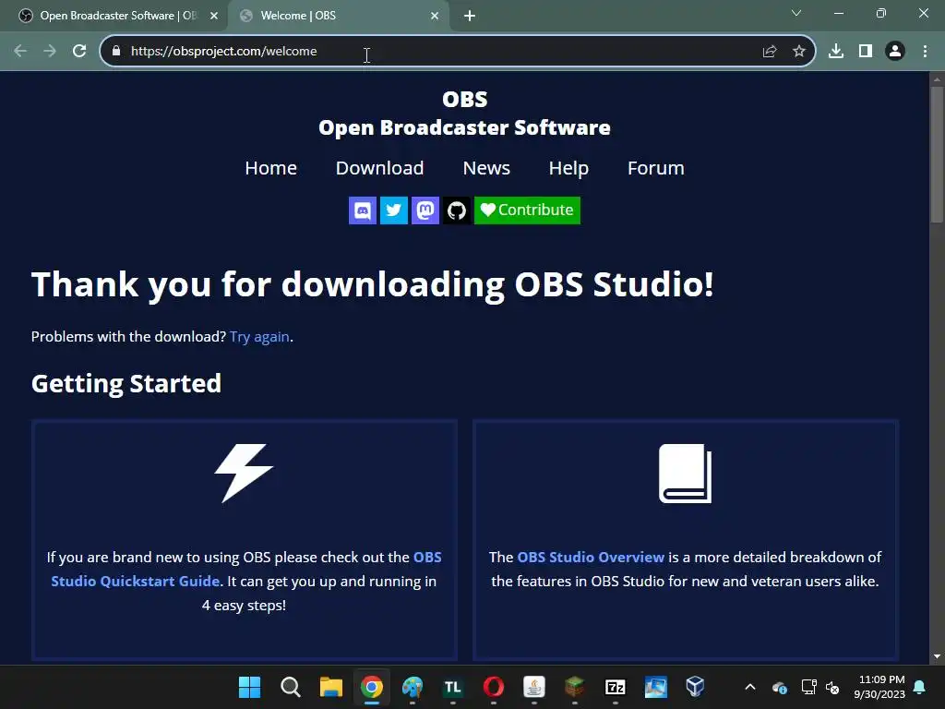The height and width of the screenshot is (709, 945).
Task: Open File Explorer from taskbar
Action: (331, 687)
